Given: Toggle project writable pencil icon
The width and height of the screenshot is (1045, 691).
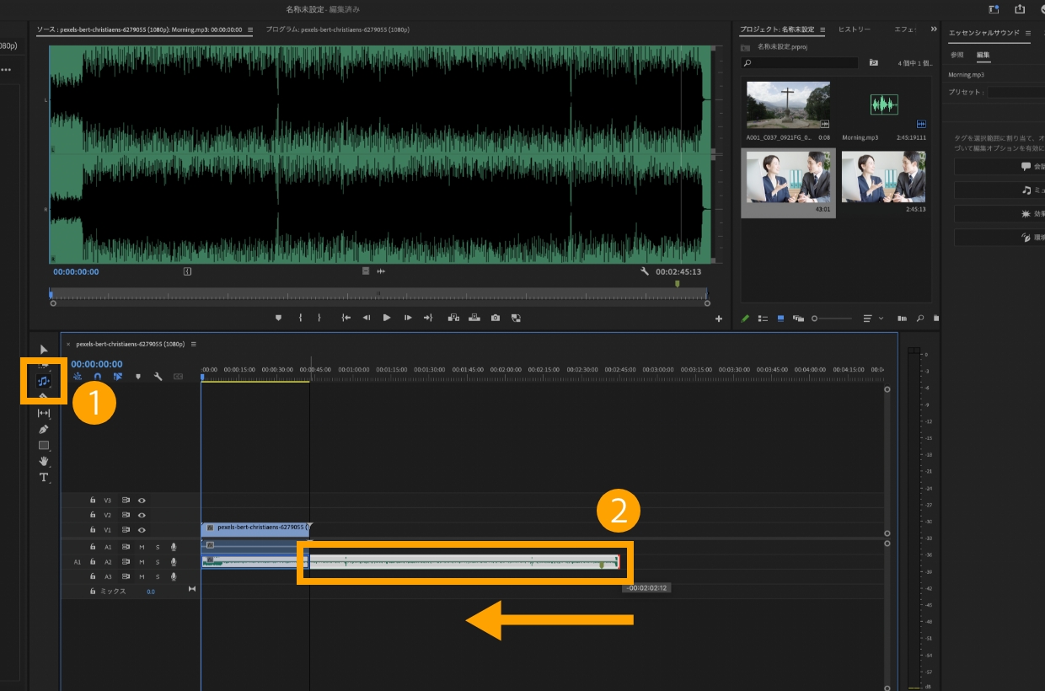Looking at the screenshot, I should pyautogui.click(x=745, y=319).
